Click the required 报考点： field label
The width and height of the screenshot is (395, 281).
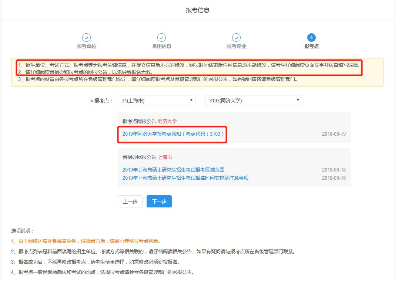(103, 101)
